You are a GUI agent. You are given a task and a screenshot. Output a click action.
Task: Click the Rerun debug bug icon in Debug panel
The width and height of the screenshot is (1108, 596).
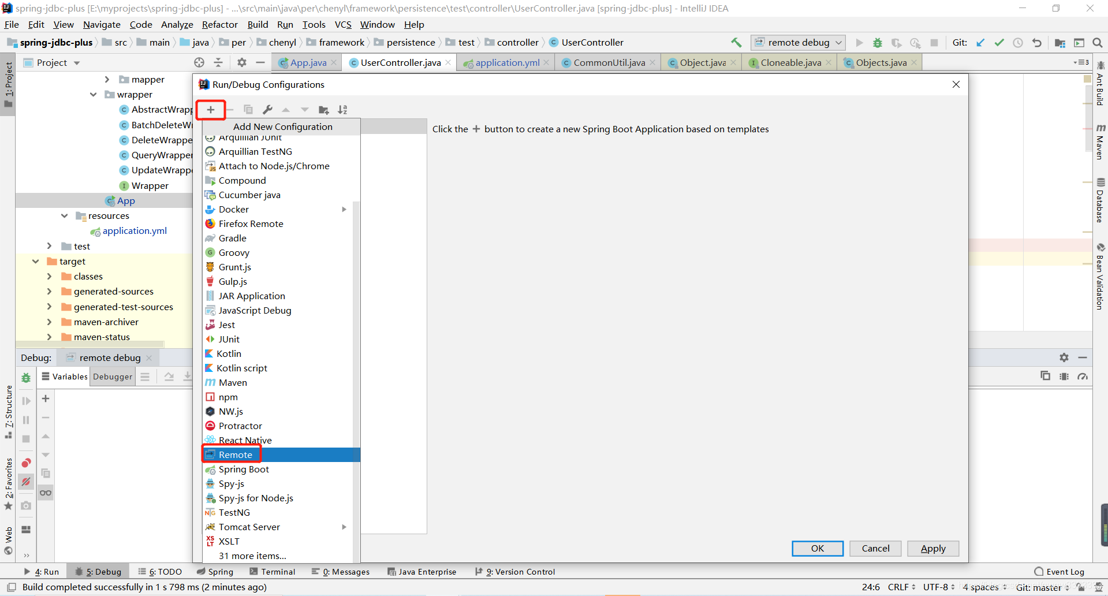pos(26,378)
